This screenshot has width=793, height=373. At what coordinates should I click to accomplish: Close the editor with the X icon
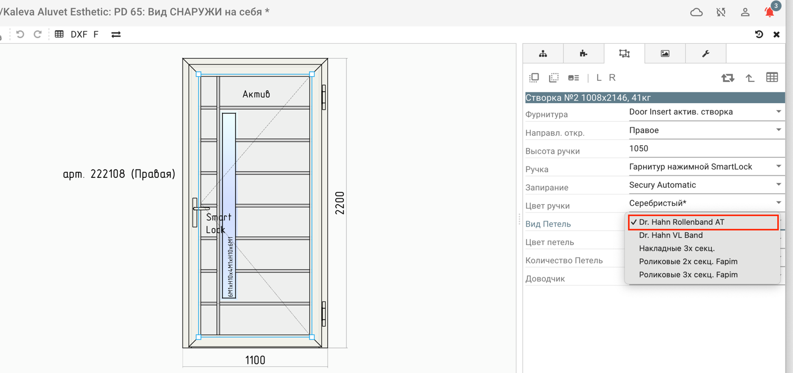tap(777, 34)
